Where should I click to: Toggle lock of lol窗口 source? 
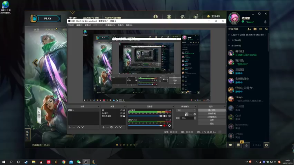124,113
